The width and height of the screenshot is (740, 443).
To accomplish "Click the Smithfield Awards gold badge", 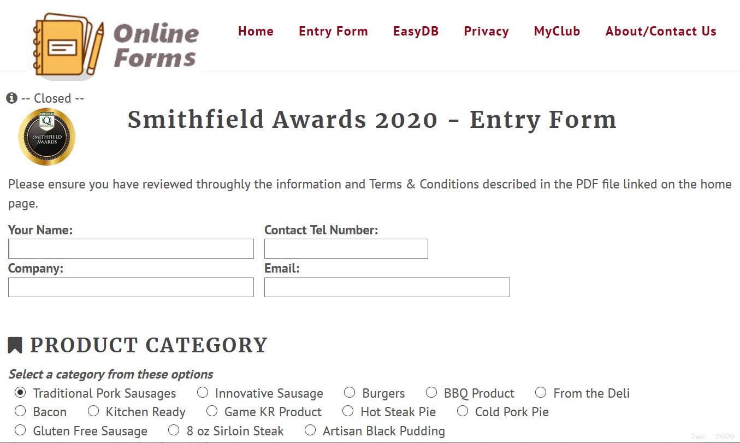I will click(x=47, y=137).
